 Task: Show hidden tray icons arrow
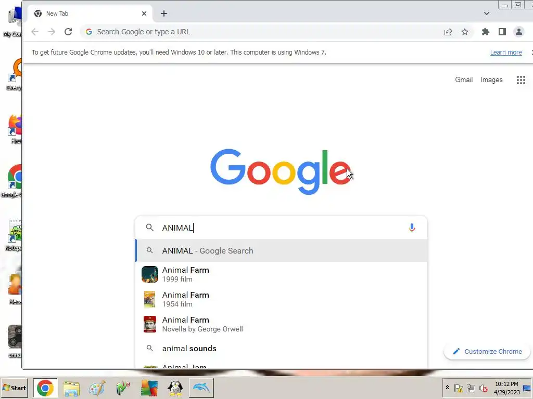(447, 388)
